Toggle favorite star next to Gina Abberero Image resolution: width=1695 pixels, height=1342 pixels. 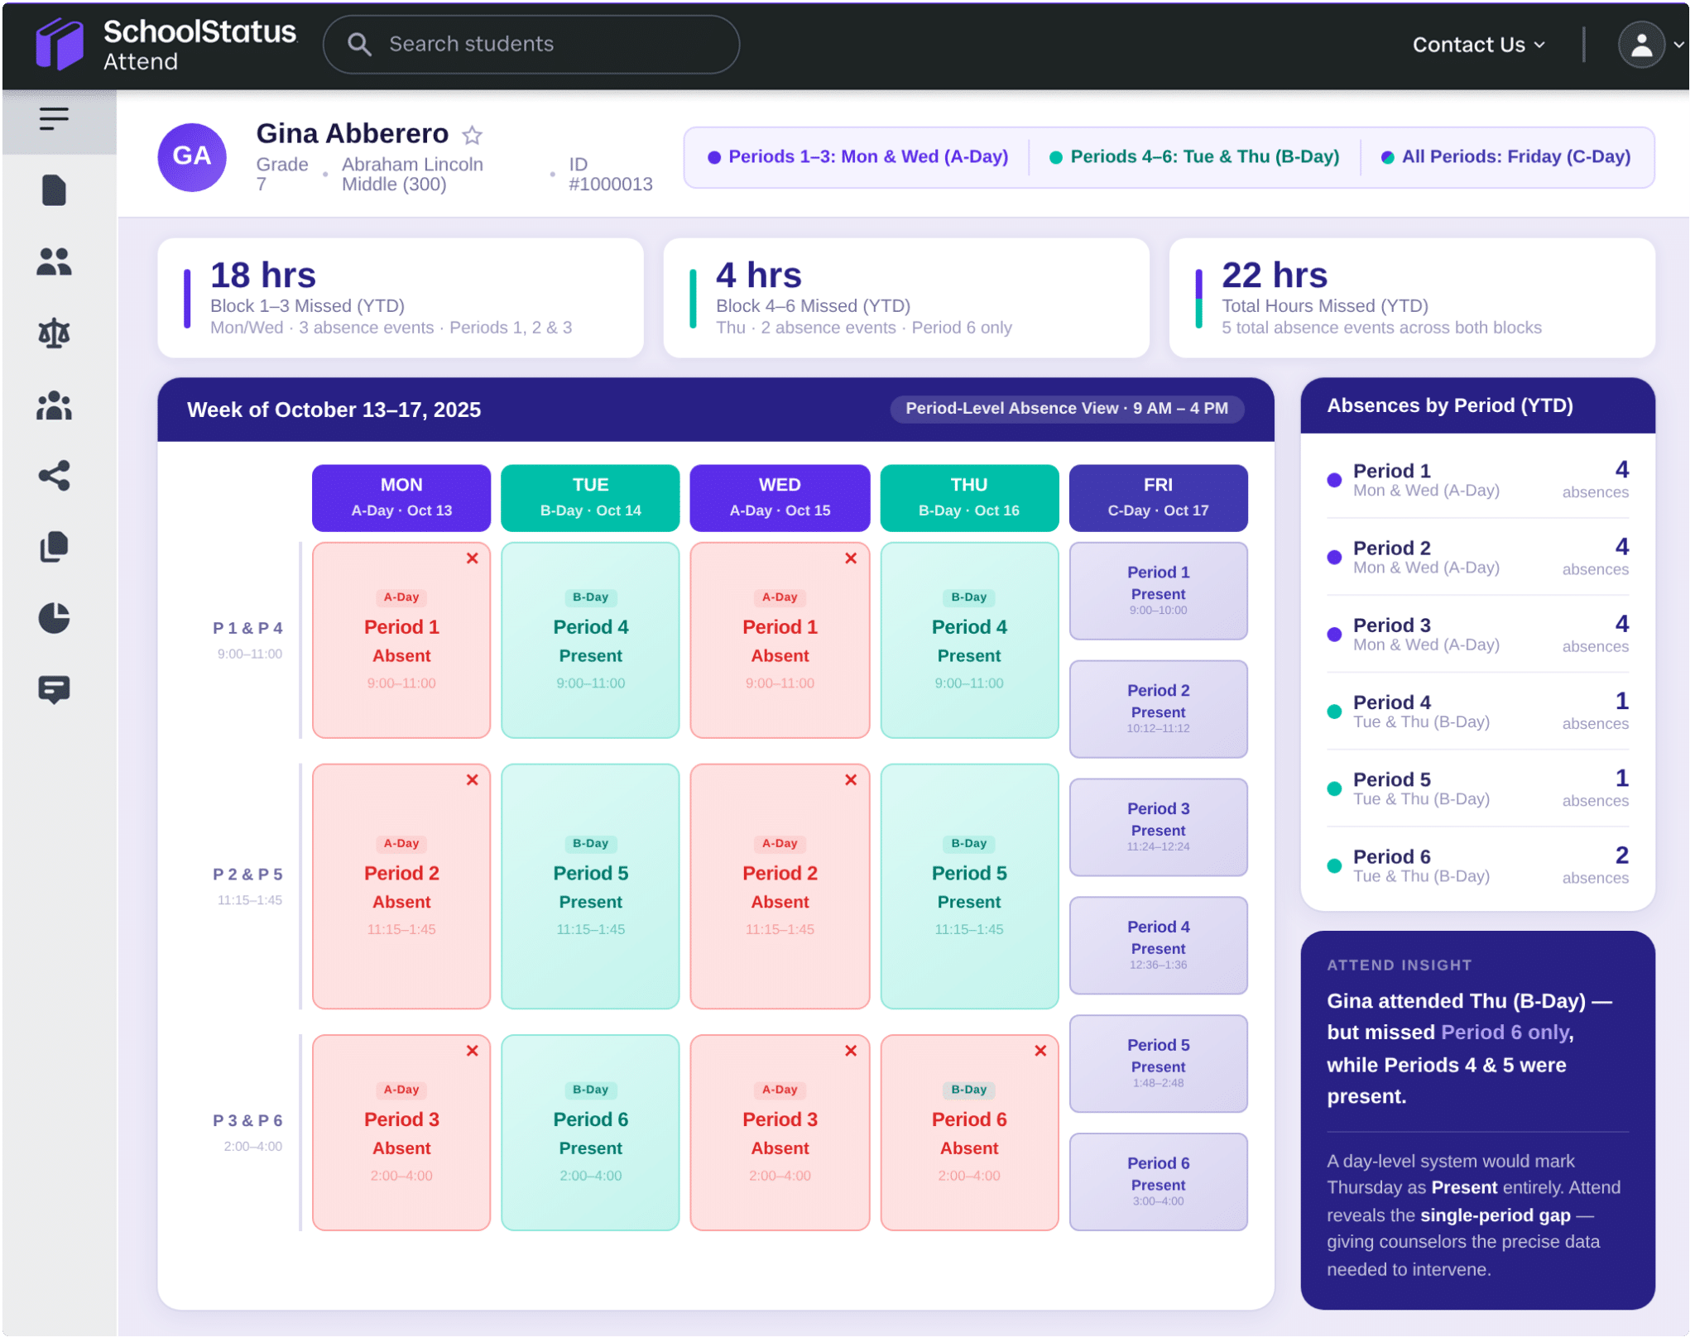[x=472, y=135]
